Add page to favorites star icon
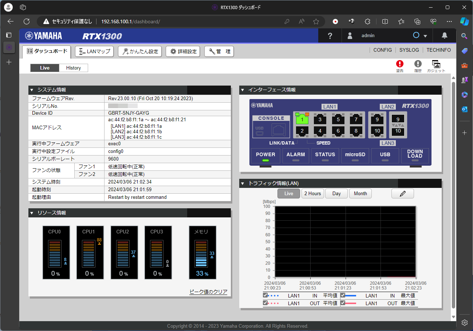The width and height of the screenshot is (473, 331). point(316,21)
